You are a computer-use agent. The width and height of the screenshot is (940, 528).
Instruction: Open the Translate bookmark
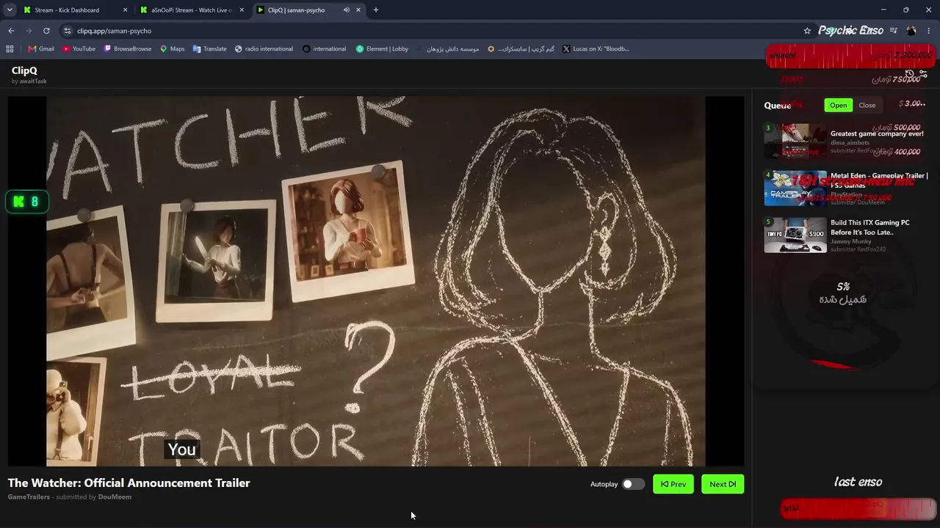coord(210,49)
